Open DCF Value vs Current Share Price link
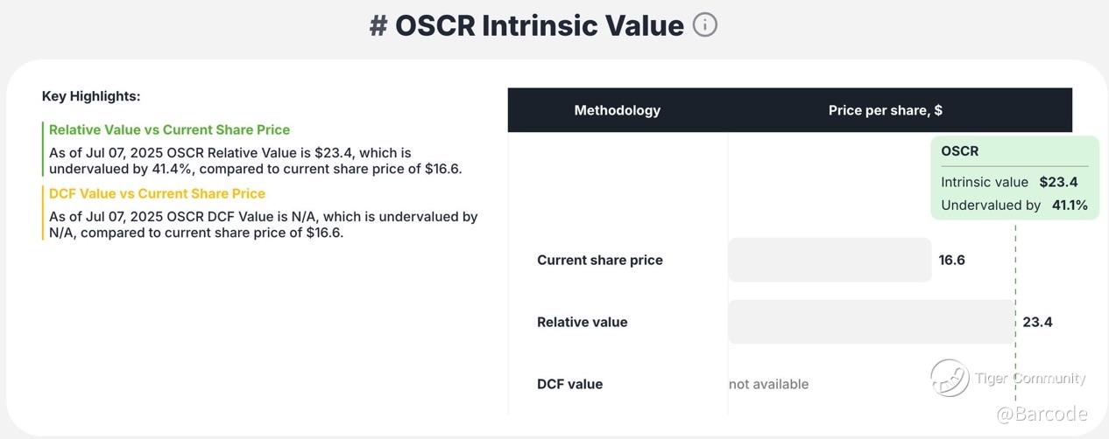The image size is (1109, 439). pyautogui.click(x=157, y=193)
